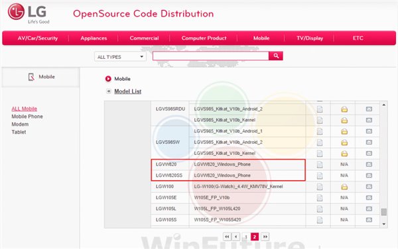The width and height of the screenshot is (398, 249).
Task: Click mail icon for LGVS985W Kernel row
Action: pyautogui.click(x=369, y=154)
